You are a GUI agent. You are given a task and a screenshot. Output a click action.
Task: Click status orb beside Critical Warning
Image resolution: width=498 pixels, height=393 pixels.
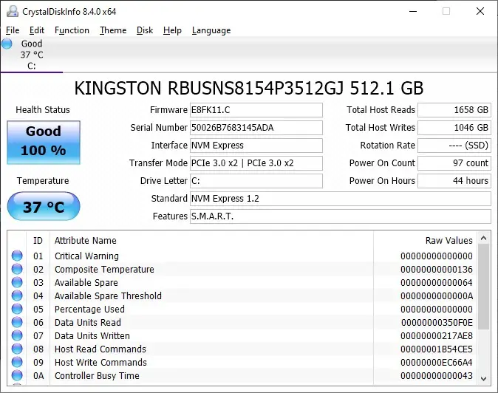point(17,256)
